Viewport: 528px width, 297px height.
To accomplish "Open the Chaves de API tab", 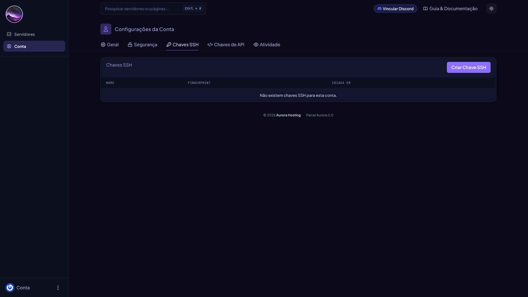I will pos(226,45).
